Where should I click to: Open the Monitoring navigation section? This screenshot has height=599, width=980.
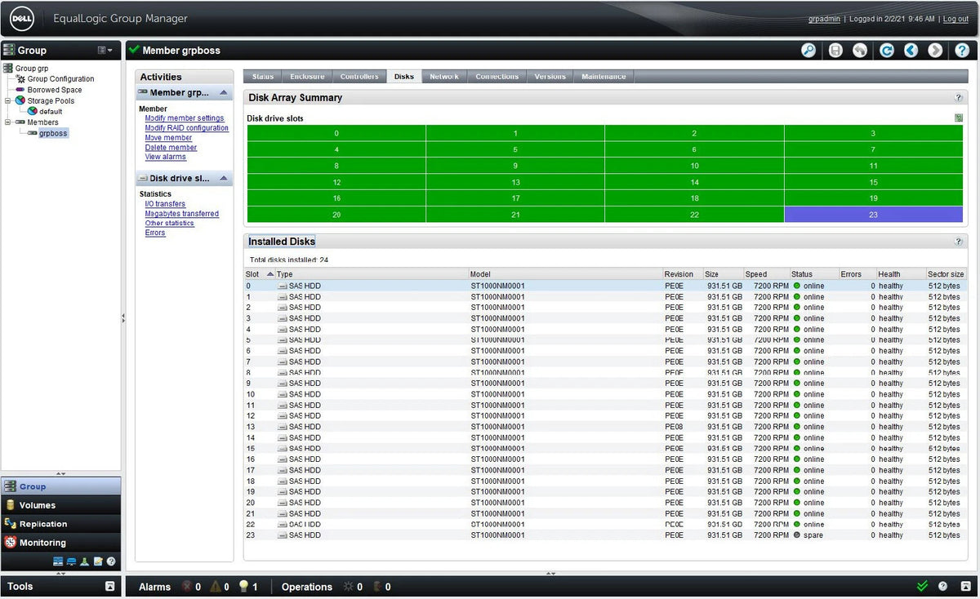pyautogui.click(x=61, y=543)
